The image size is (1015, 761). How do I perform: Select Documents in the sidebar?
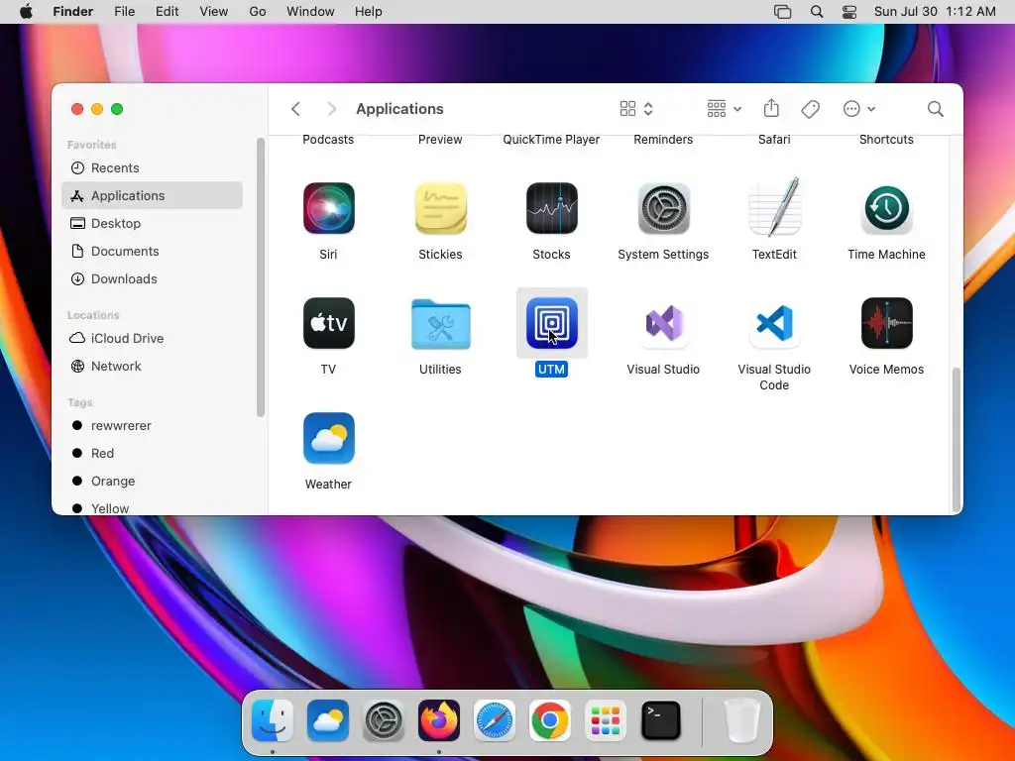[x=152, y=251]
